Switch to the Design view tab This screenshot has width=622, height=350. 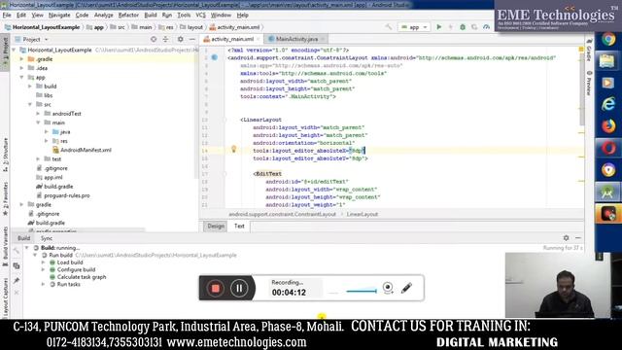point(216,227)
